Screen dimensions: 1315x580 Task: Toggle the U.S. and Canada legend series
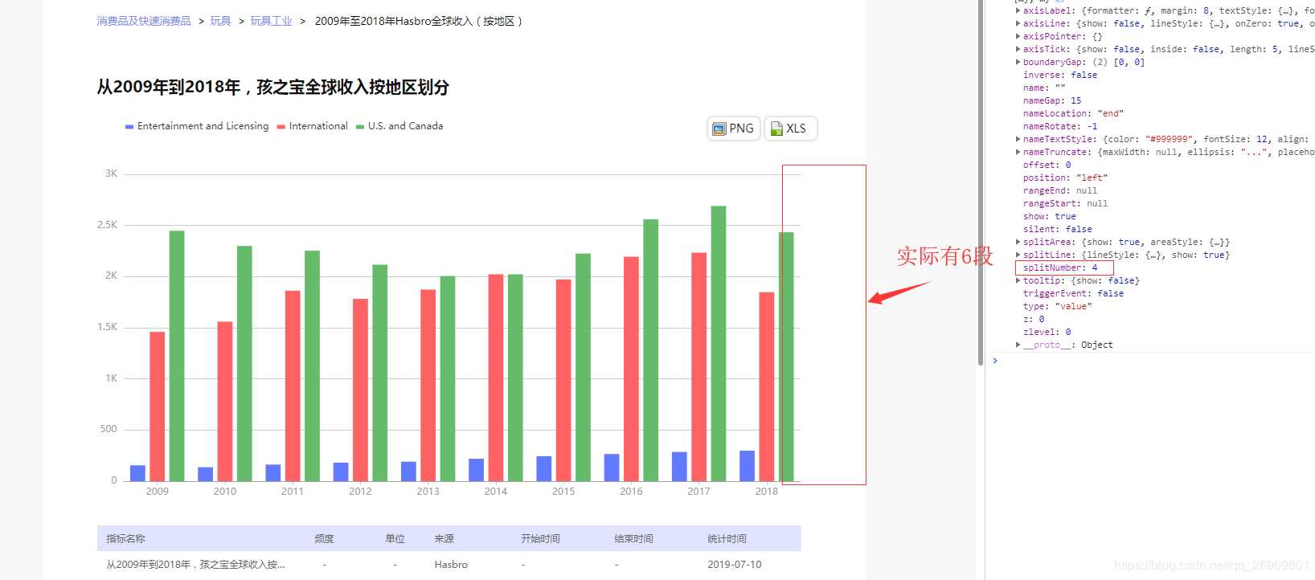coord(399,126)
